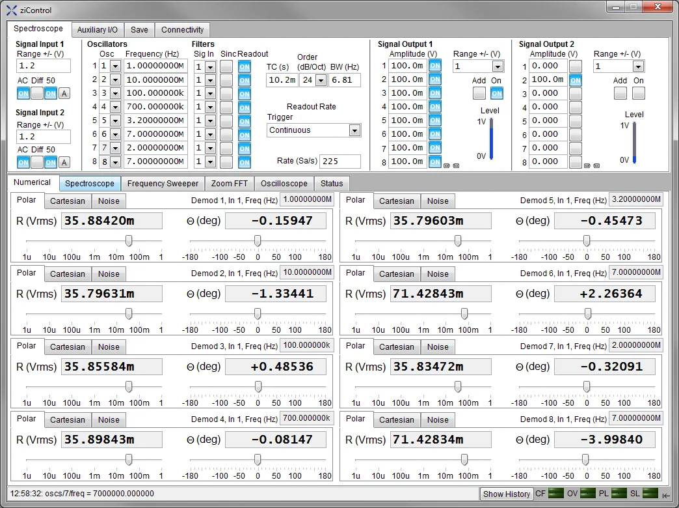Image resolution: width=679 pixels, height=508 pixels.
Task: Enable the Add toggle for Signal Output 1
Action: 479,93
